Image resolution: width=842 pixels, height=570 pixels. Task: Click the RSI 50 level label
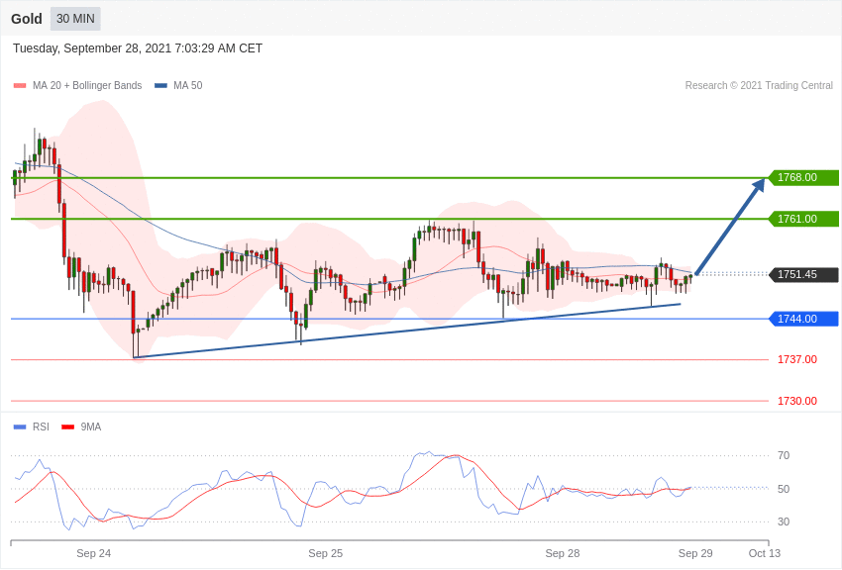click(784, 489)
